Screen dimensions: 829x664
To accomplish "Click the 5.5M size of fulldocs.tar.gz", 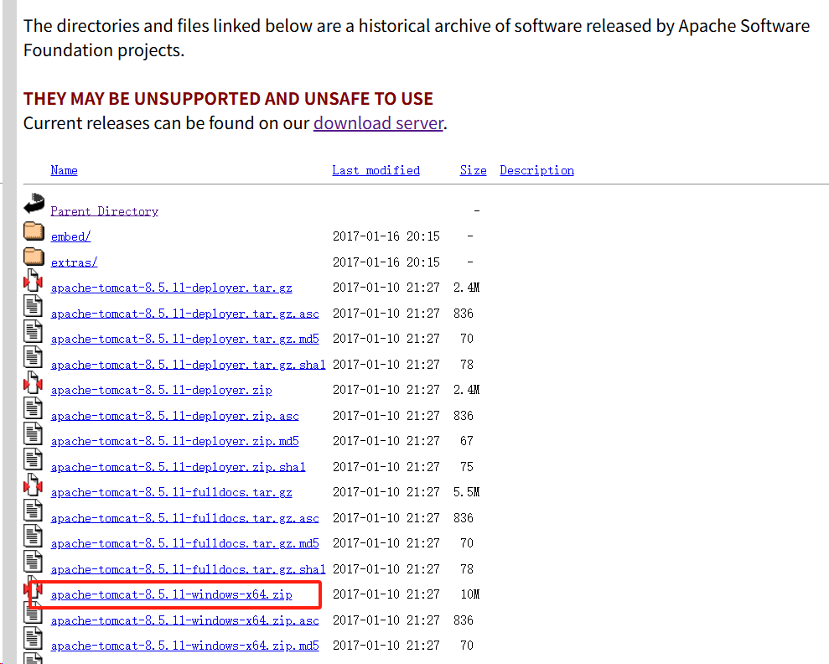I will click(x=466, y=492).
